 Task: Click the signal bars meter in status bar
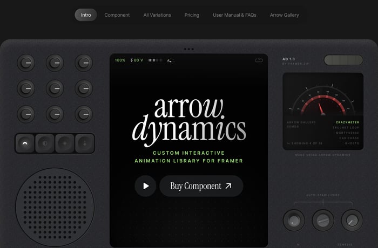tap(156, 60)
